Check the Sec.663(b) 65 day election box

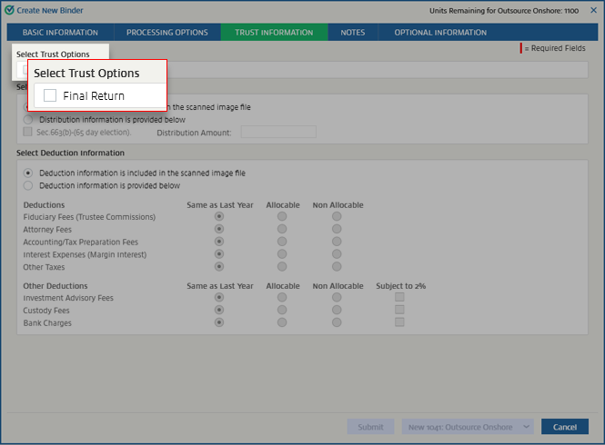pos(28,132)
